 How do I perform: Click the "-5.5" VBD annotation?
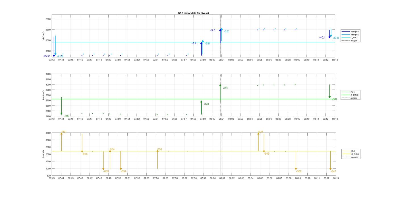tap(213, 30)
